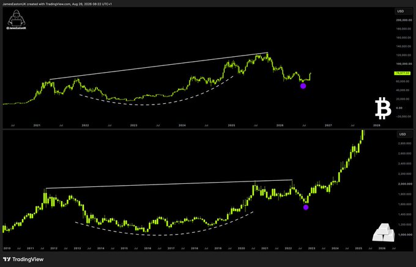The width and height of the screenshot is (416, 267).
Task: Click the 2018 label on silver time axis
Action: (195, 249)
